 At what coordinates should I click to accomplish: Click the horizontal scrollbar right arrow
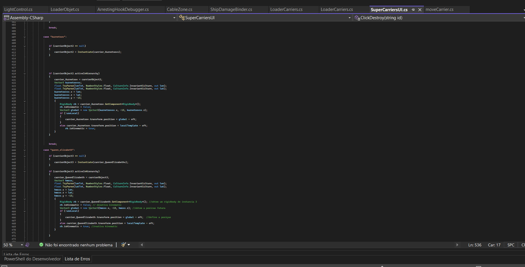[x=457, y=245]
